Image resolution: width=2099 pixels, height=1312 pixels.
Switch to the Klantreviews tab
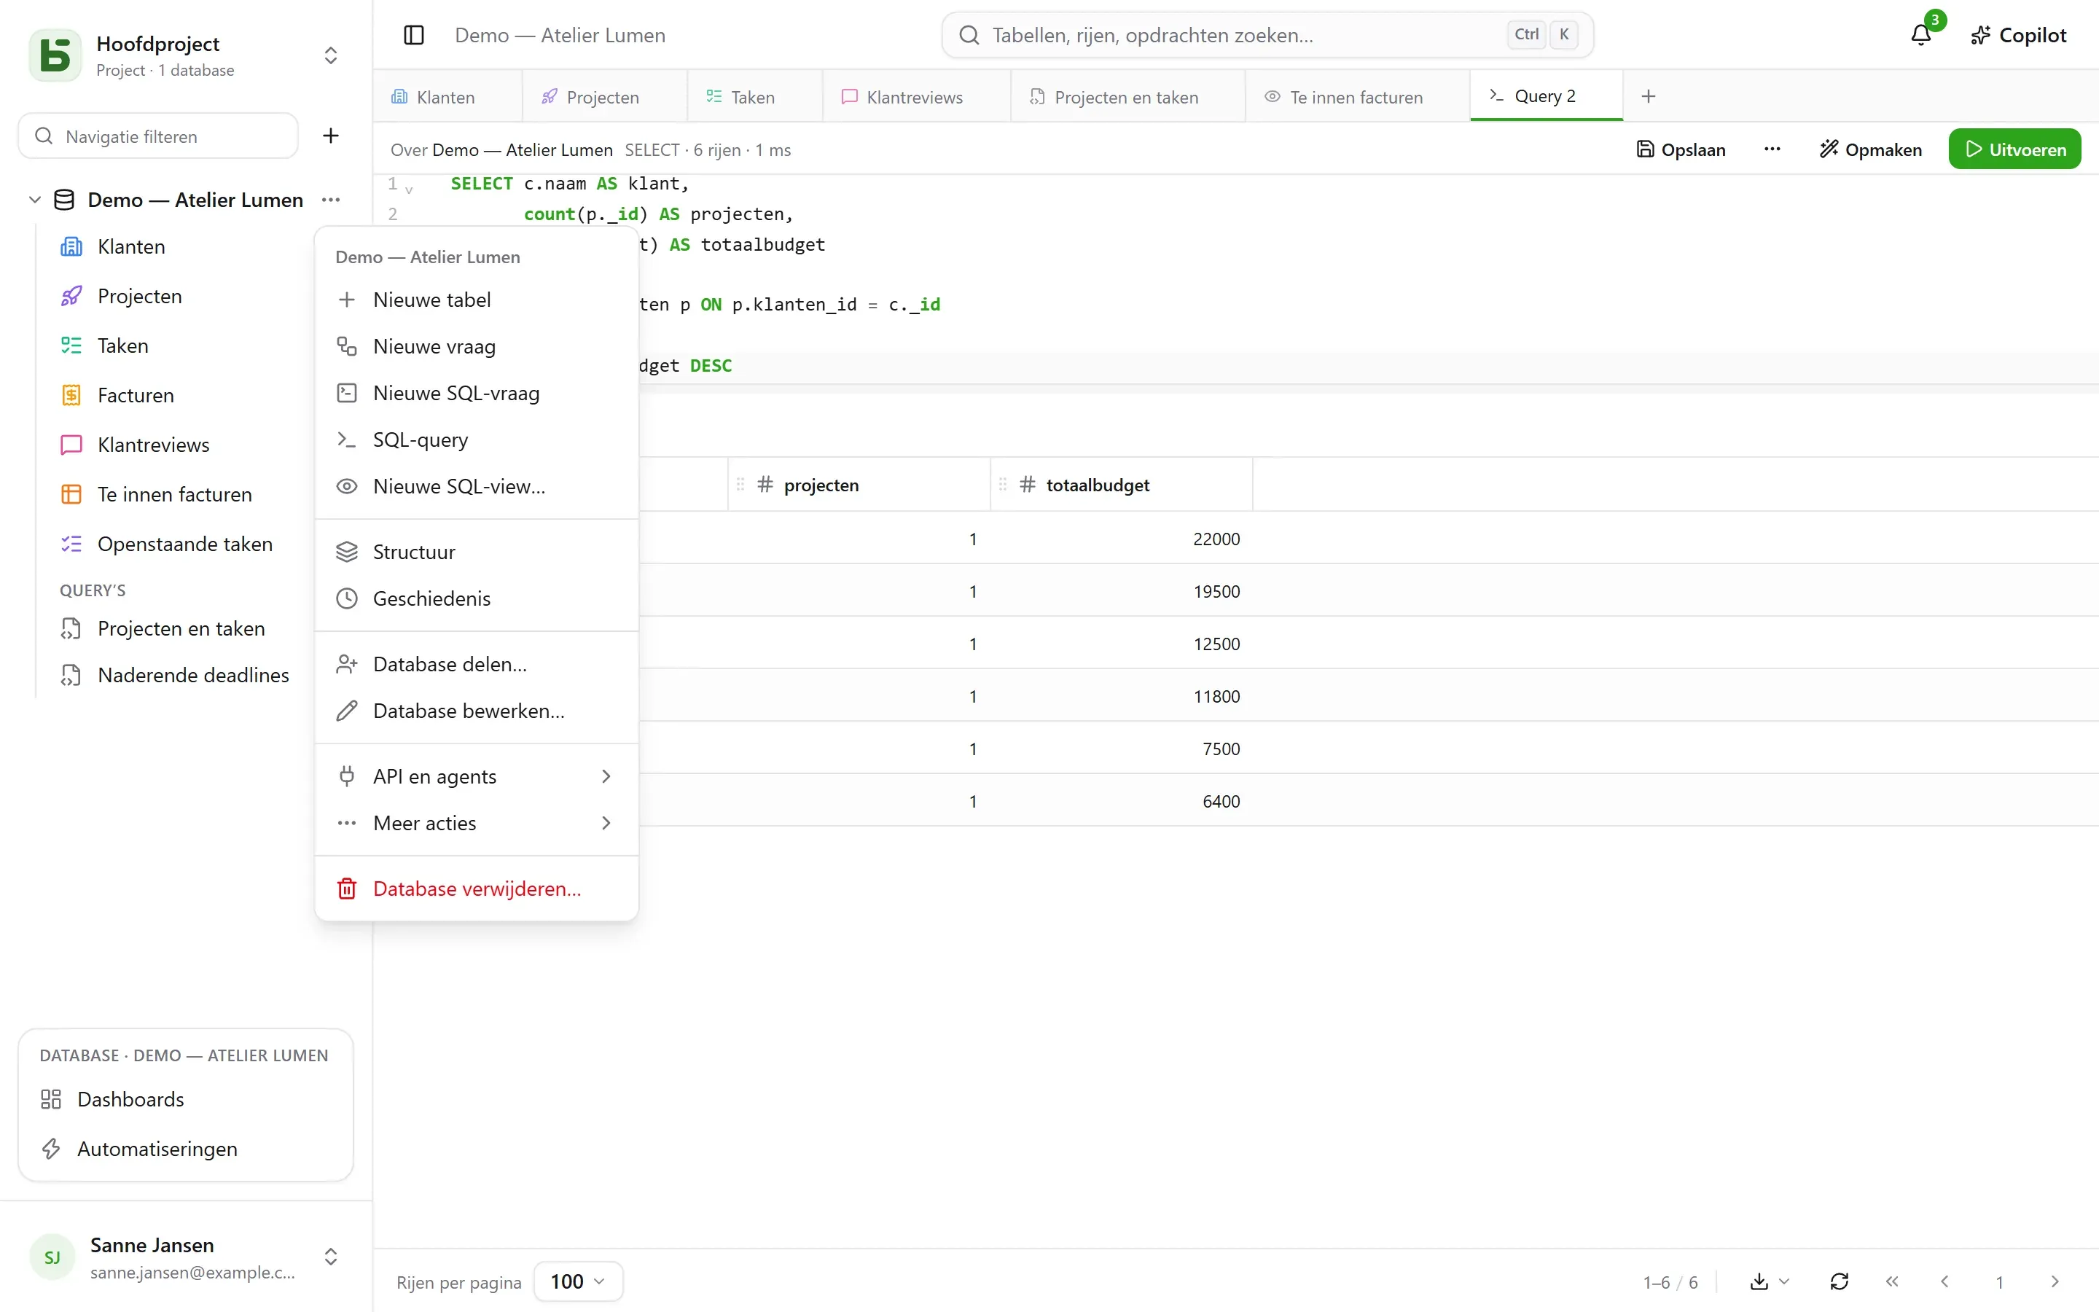[915, 97]
